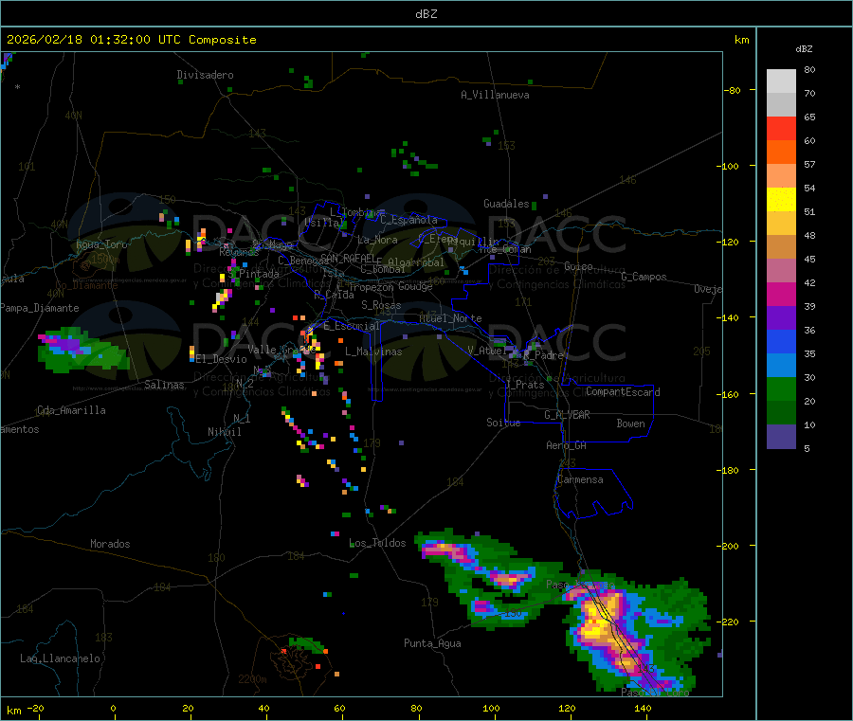The image size is (853, 721).
Task: Select the magenta 42 dBZ legend swatch
Action: (781, 294)
